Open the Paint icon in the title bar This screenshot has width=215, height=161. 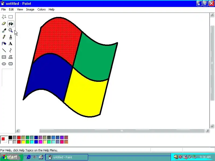[3, 3]
